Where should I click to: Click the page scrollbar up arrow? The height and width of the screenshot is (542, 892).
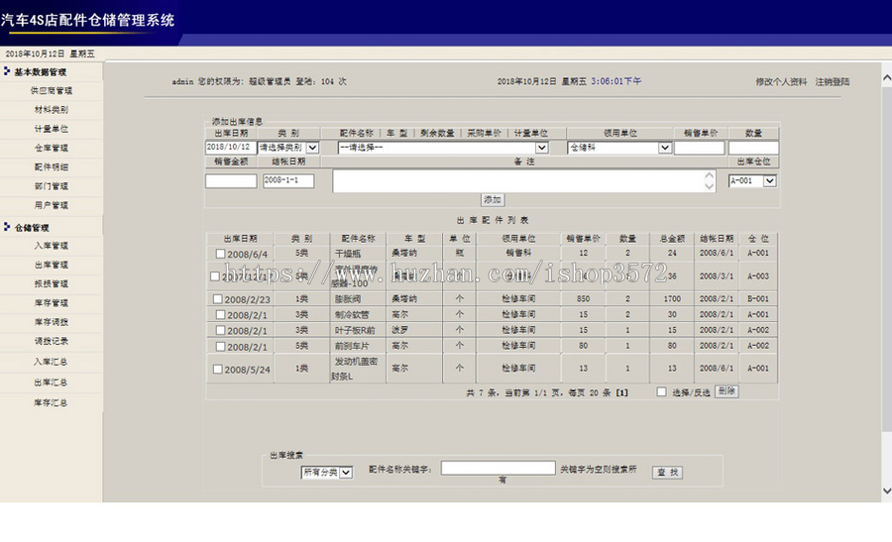point(886,77)
